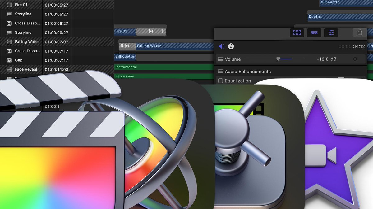Click the 00:00:34:12 duration timecode
Screen dimensions: 373x209
coord(352,46)
